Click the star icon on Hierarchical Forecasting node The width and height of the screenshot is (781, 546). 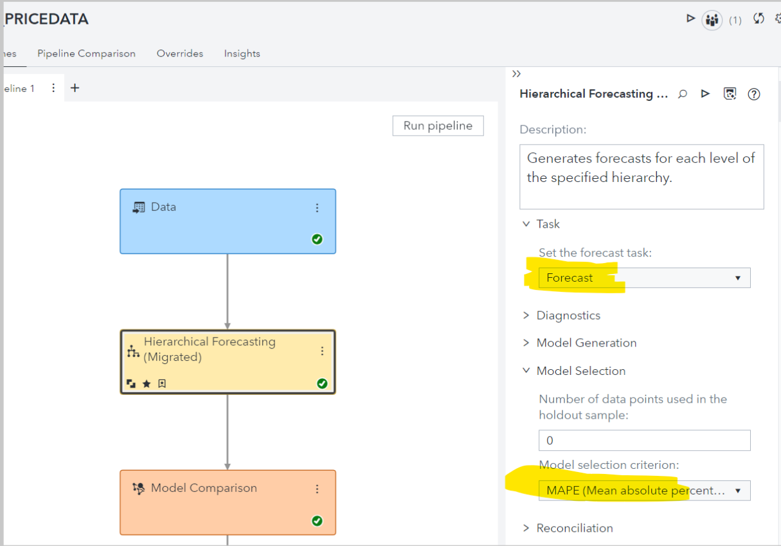pyautogui.click(x=147, y=384)
